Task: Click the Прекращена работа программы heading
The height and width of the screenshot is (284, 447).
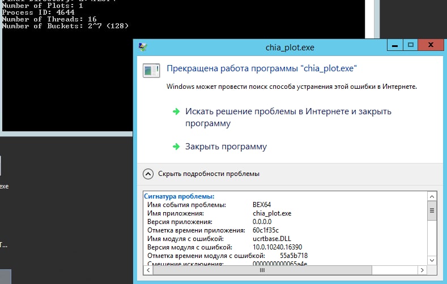Action: 262,68
